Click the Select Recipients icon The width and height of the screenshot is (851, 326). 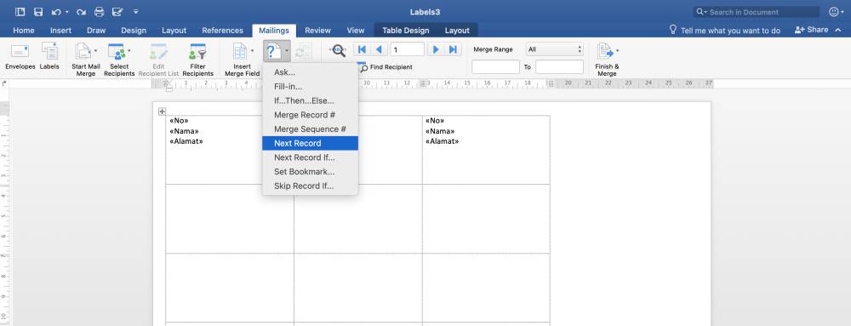tap(116, 52)
